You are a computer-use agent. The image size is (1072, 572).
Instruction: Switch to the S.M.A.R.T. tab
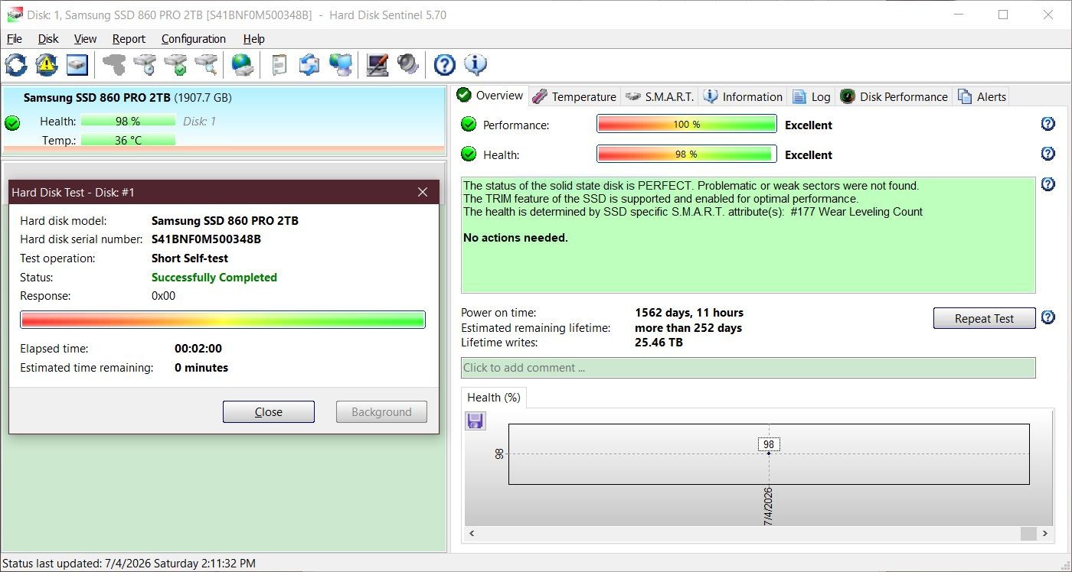(659, 96)
